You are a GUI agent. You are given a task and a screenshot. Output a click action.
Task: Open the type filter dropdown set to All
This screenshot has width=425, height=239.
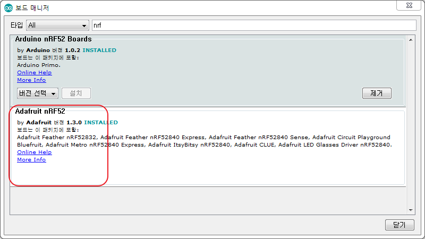(x=57, y=25)
